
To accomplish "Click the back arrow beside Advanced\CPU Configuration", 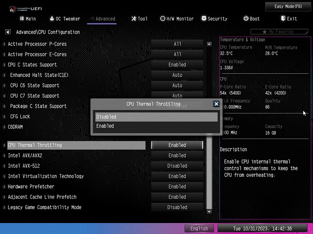I will coord(8,32).
